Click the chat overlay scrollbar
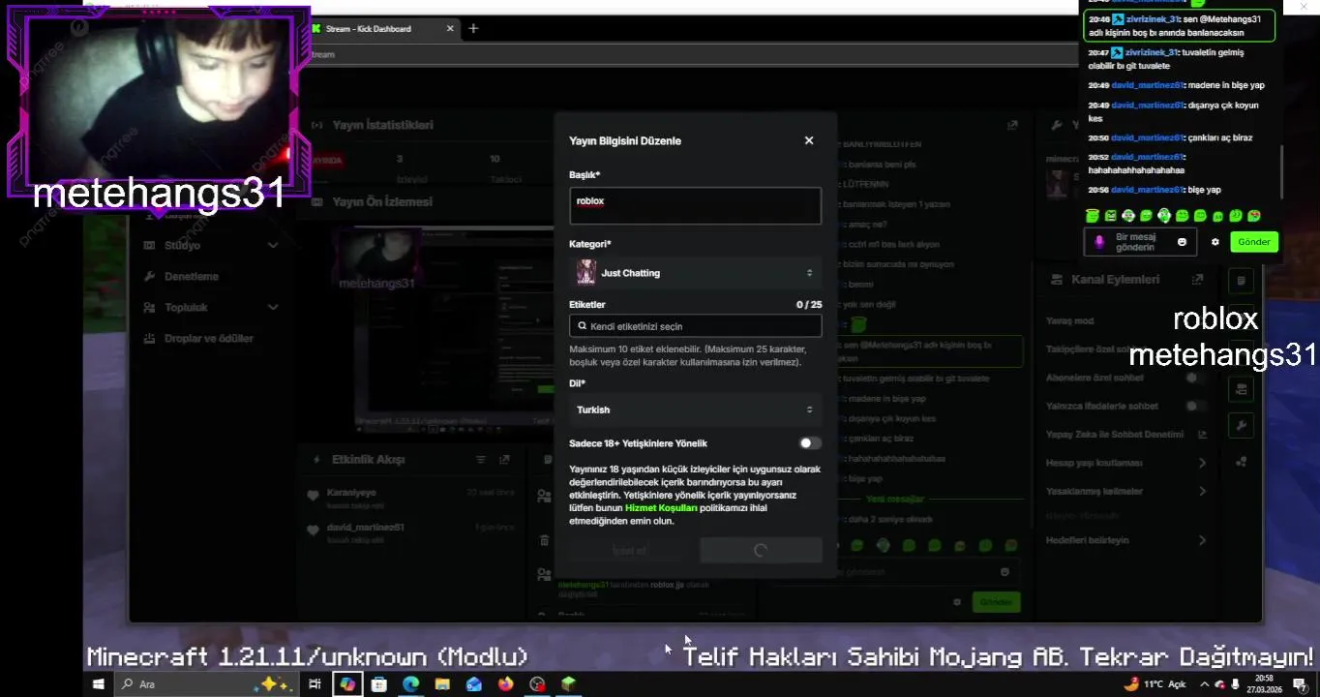Image resolution: width=1320 pixels, height=697 pixels. 1282,171
